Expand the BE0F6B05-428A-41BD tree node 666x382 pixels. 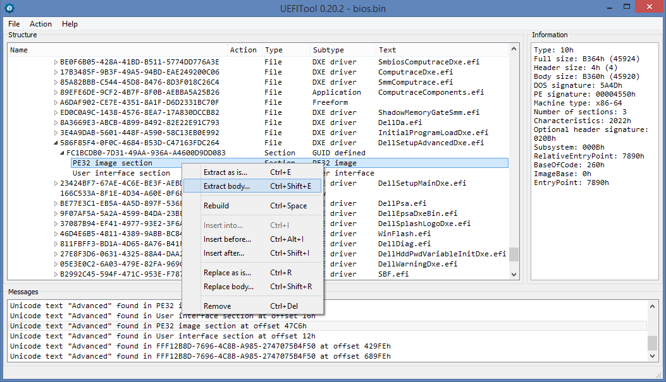coord(56,62)
